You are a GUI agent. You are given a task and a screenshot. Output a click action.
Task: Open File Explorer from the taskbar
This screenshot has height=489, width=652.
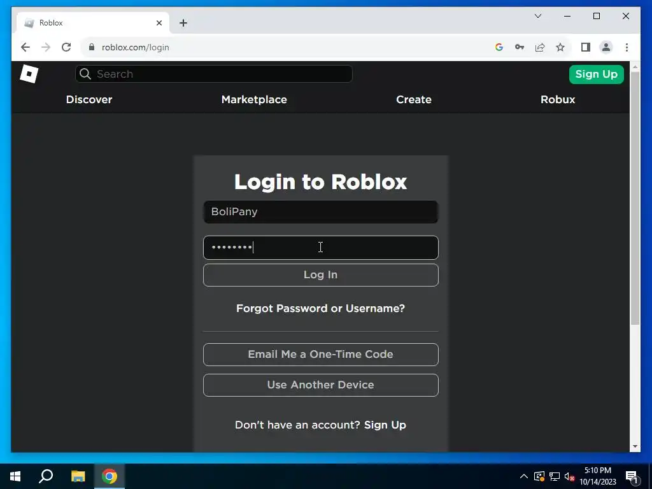point(78,476)
